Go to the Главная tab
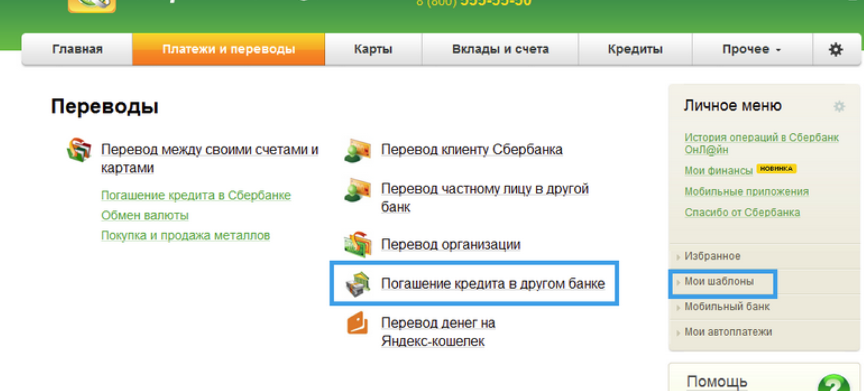 (77, 49)
